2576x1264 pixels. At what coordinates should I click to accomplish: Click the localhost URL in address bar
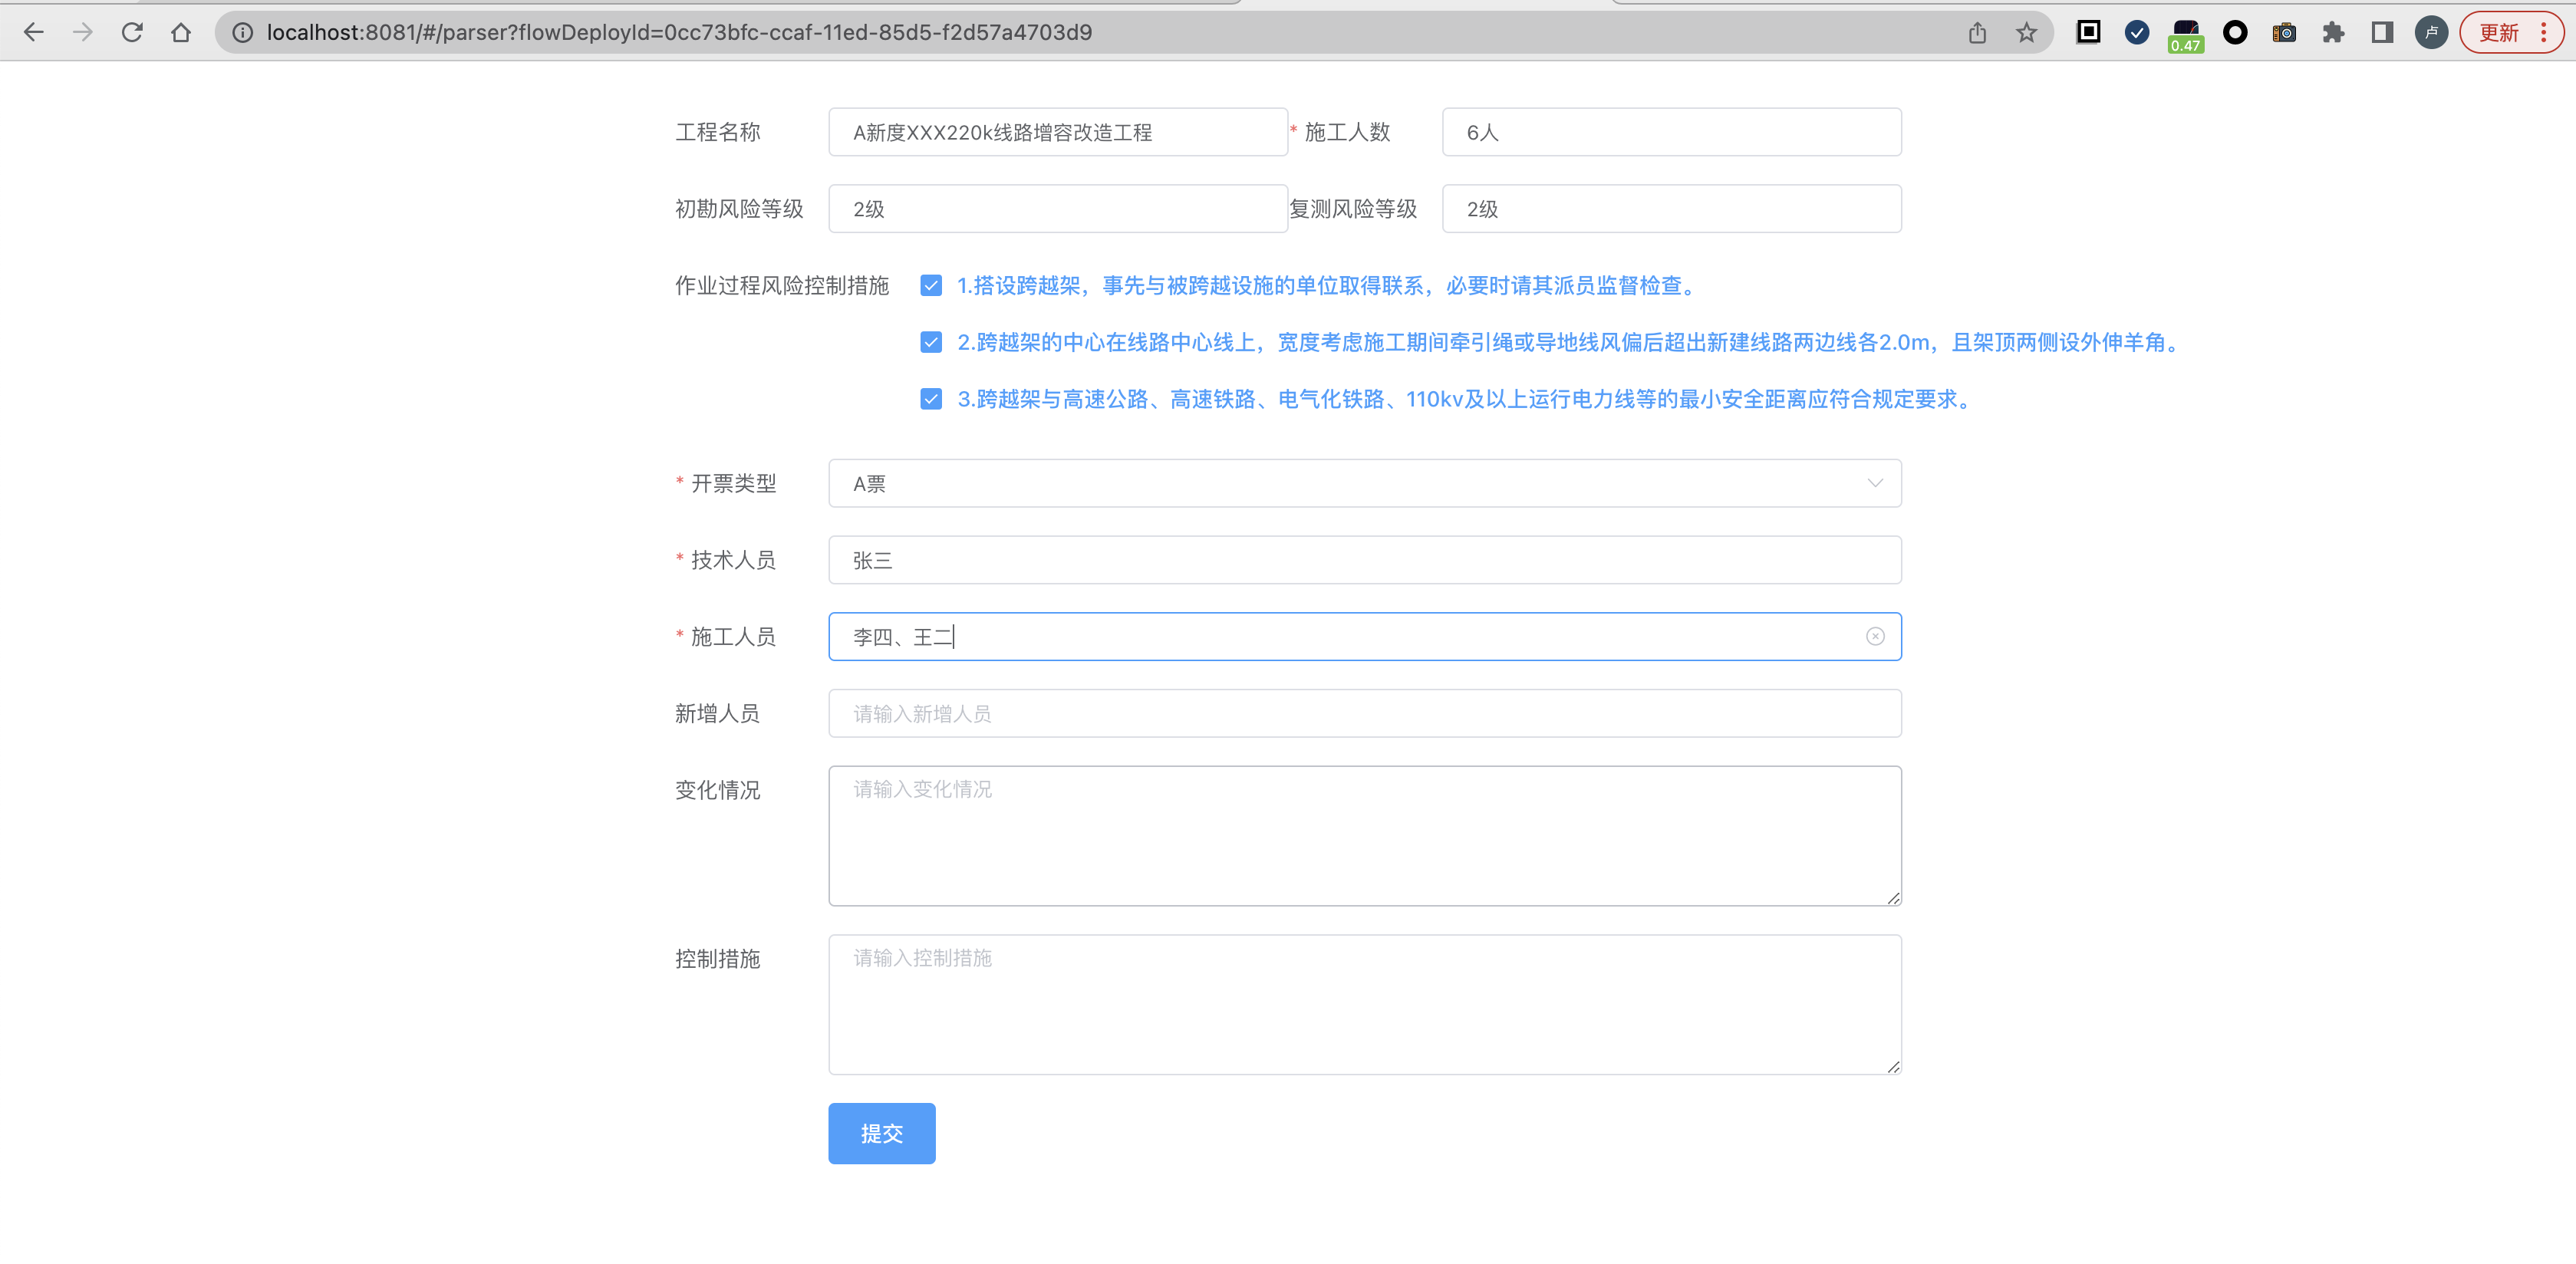[x=679, y=32]
